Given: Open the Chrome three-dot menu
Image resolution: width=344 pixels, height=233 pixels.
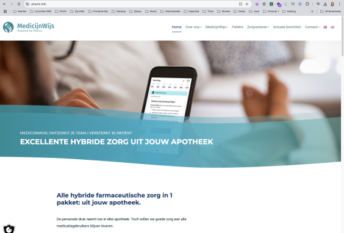Looking at the screenshot, I should (x=339, y=4).
